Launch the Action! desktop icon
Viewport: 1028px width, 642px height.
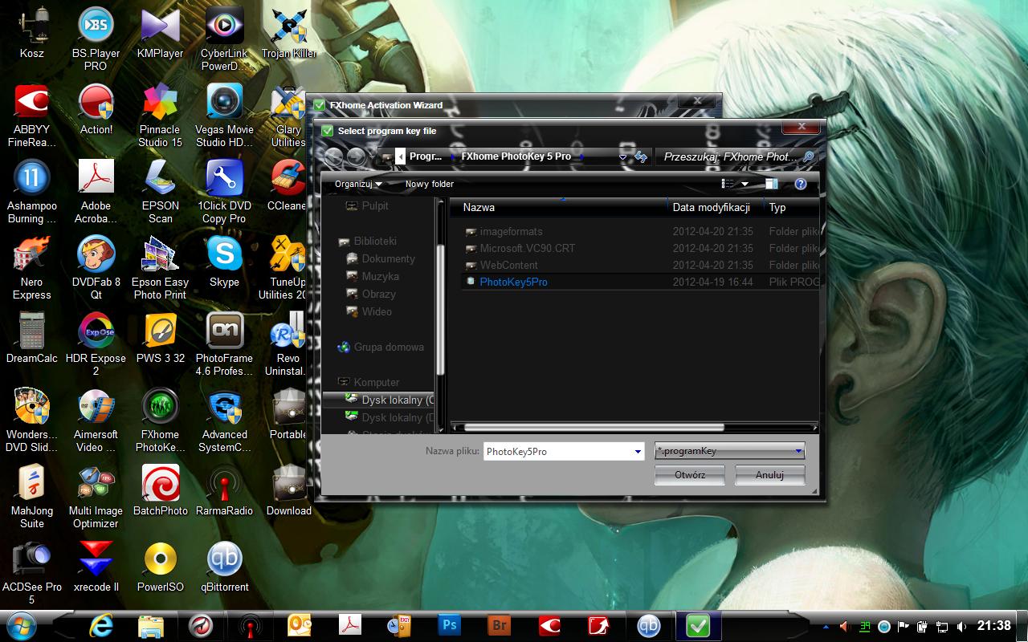coord(96,110)
